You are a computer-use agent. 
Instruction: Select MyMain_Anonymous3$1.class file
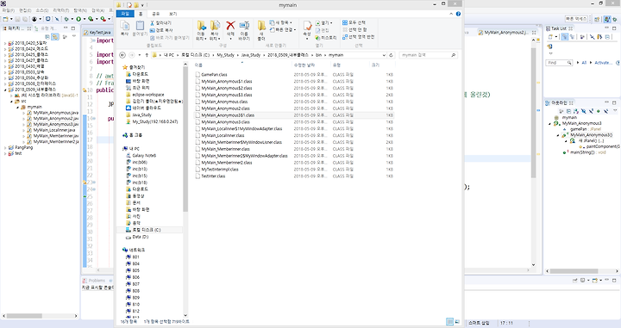point(294,115)
